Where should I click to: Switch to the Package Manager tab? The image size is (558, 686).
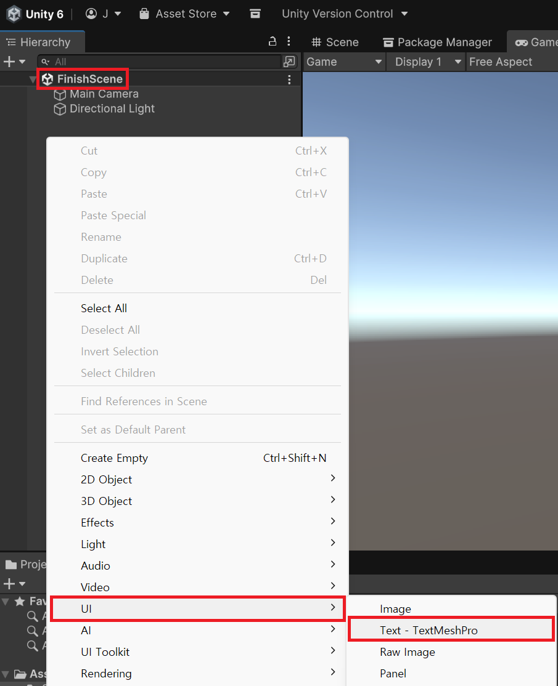437,42
